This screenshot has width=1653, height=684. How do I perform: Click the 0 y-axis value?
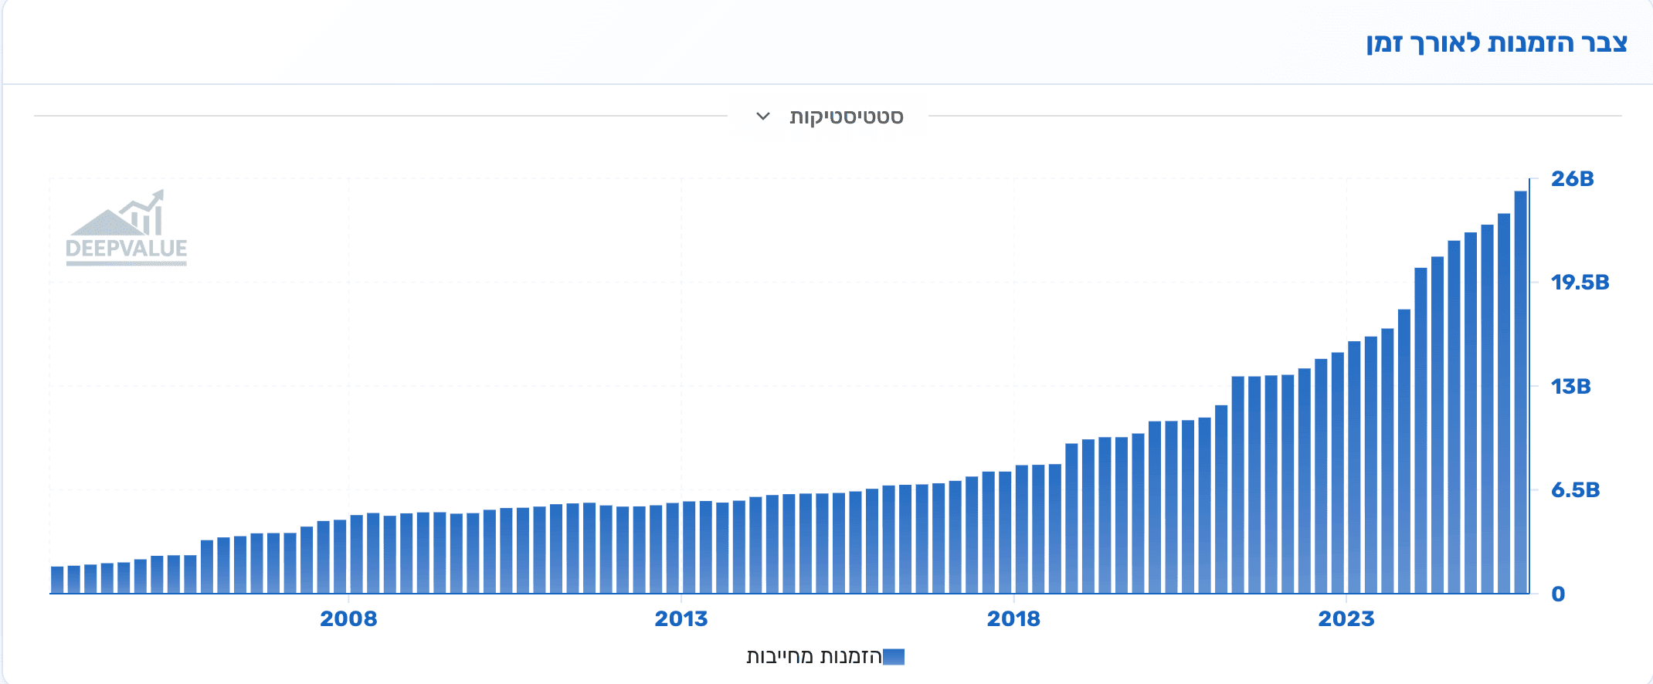(1558, 594)
